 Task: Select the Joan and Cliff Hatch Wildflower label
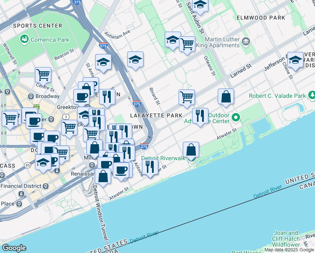click(286, 239)
